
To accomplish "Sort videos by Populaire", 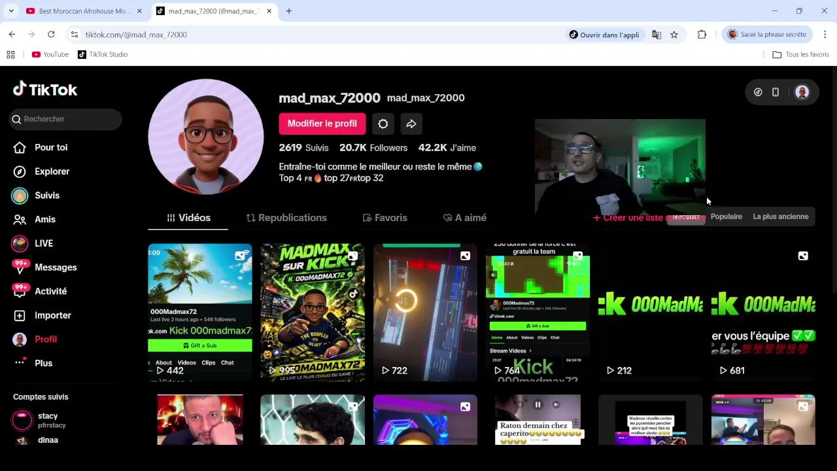I will point(726,217).
